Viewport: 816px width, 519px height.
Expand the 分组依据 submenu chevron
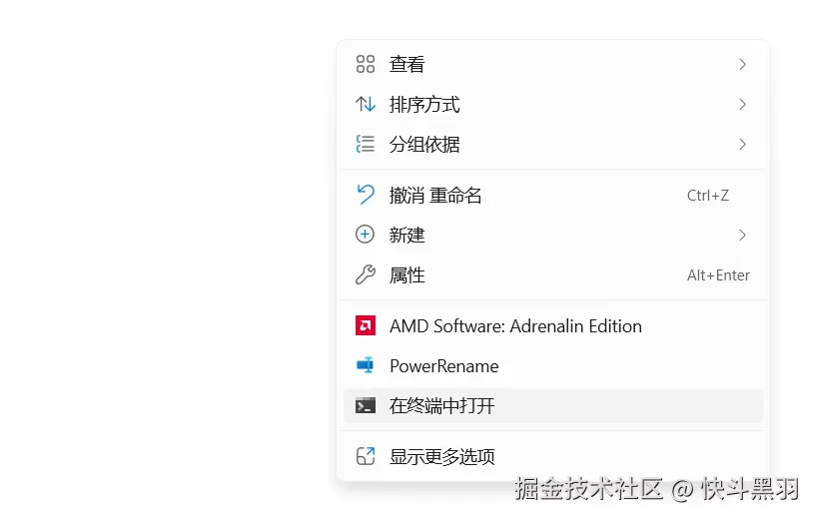coord(742,145)
